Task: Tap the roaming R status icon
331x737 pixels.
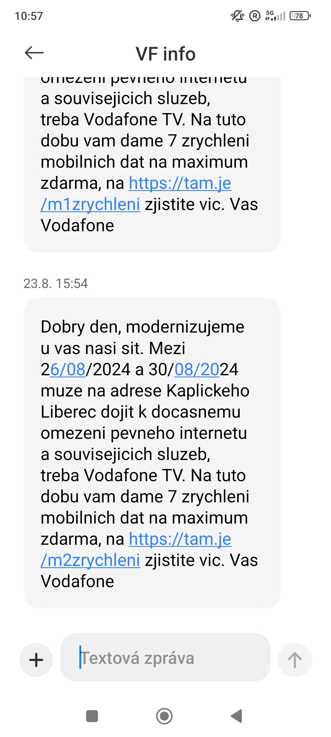Action: click(255, 16)
